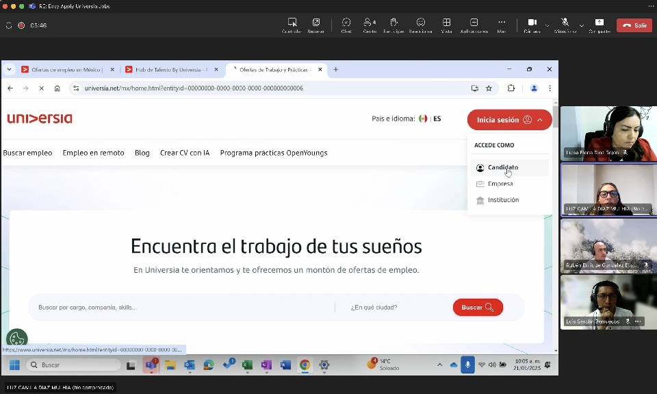Click the install app icon in address bar
Image resolution: width=657 pixels, height=394 pixels.
475,88
